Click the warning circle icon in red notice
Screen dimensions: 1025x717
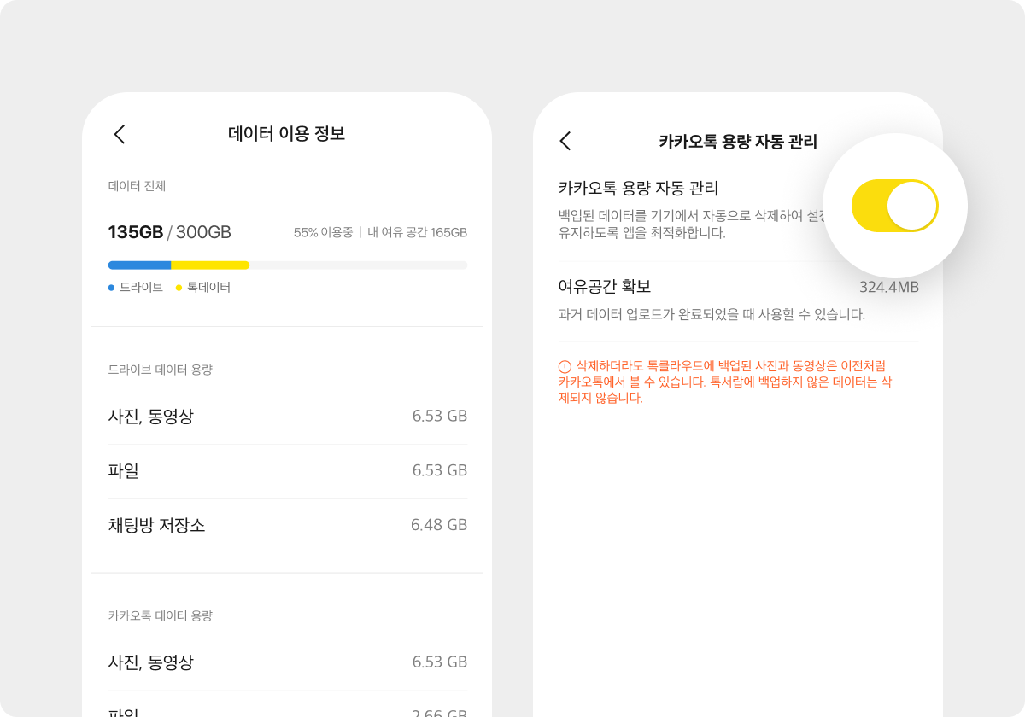tap(563, 365)
